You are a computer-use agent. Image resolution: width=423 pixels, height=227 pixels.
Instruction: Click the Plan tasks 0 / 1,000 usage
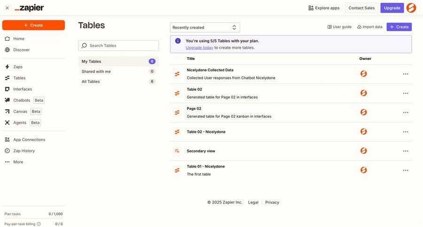55,214
